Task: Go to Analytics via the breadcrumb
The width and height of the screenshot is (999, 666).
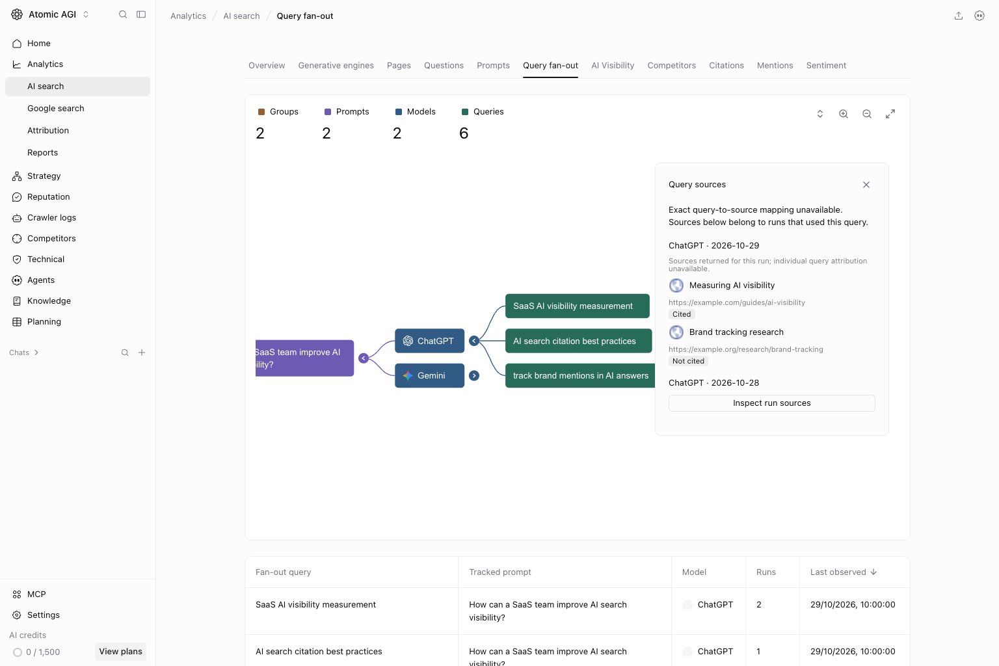Action: pyautogui.click(x=188, y=16)
